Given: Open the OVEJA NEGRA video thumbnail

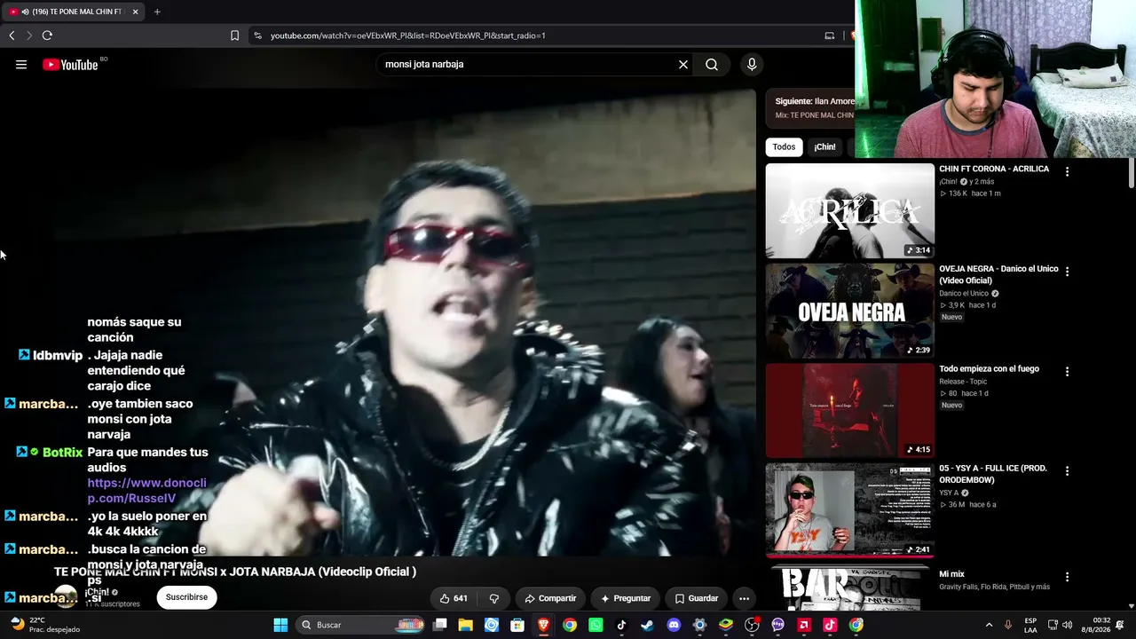Looking at the screenshot, I should (x=850, y=312).
